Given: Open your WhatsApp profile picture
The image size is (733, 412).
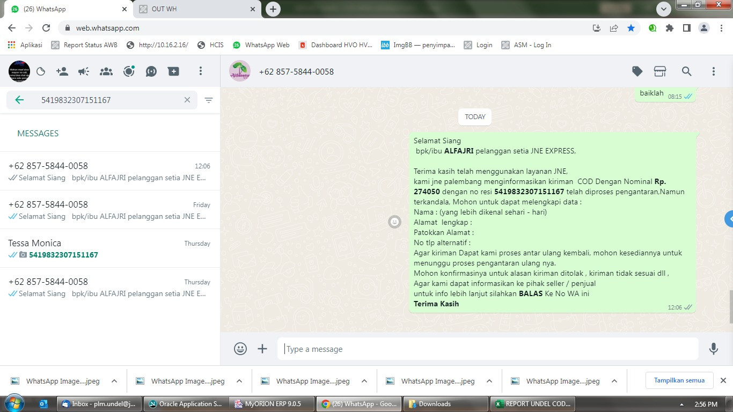Looking at the screenshot, I should [x=19, y=71].
